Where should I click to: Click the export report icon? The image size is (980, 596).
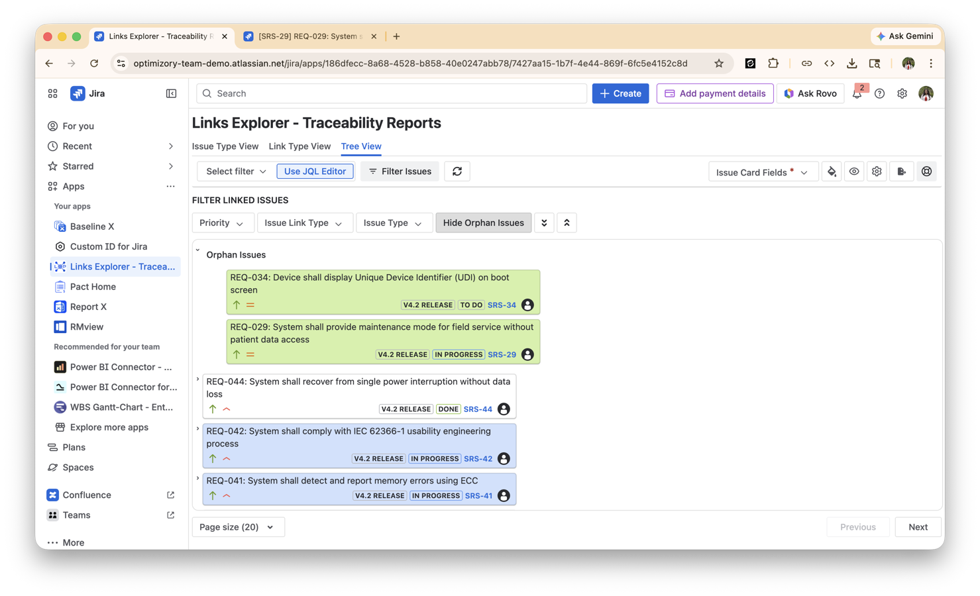(902, 171)
